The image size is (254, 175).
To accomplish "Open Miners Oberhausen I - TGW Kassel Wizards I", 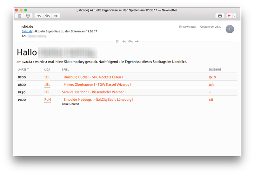I will [x=97, y=84].
